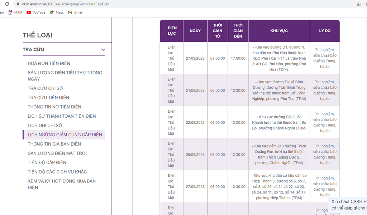Select LỊCH SỬ THANH TOÁN TIỀN ĐIỆN
Image resolution: width=367 pixels, height=215 pixels.
[x=62, y=116]
